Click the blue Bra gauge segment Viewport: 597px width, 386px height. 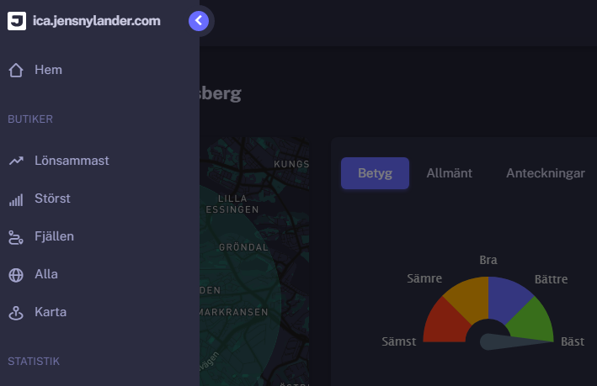pyautogui.click(x=508, y=298)
